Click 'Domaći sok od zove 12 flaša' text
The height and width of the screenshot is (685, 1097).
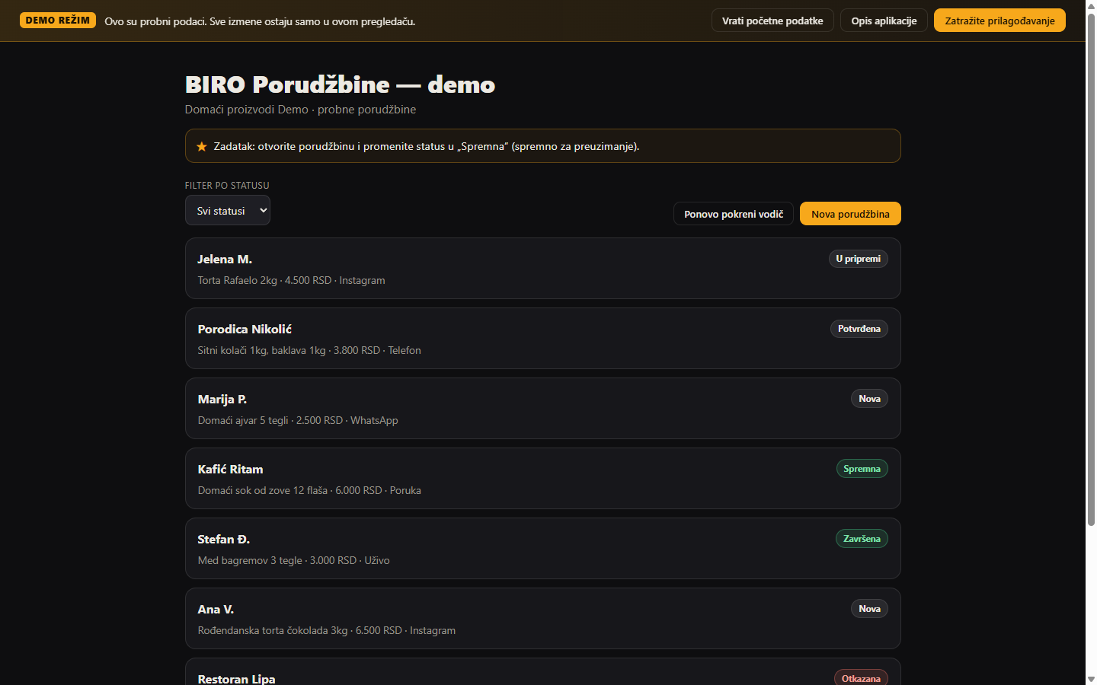point(263,490)
